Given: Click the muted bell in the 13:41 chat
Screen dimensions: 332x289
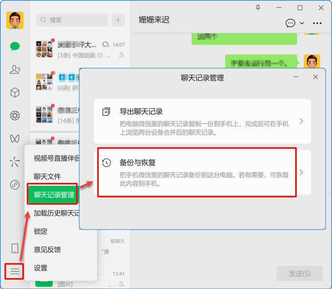Looking at the screenshot, I should (121, 284).
